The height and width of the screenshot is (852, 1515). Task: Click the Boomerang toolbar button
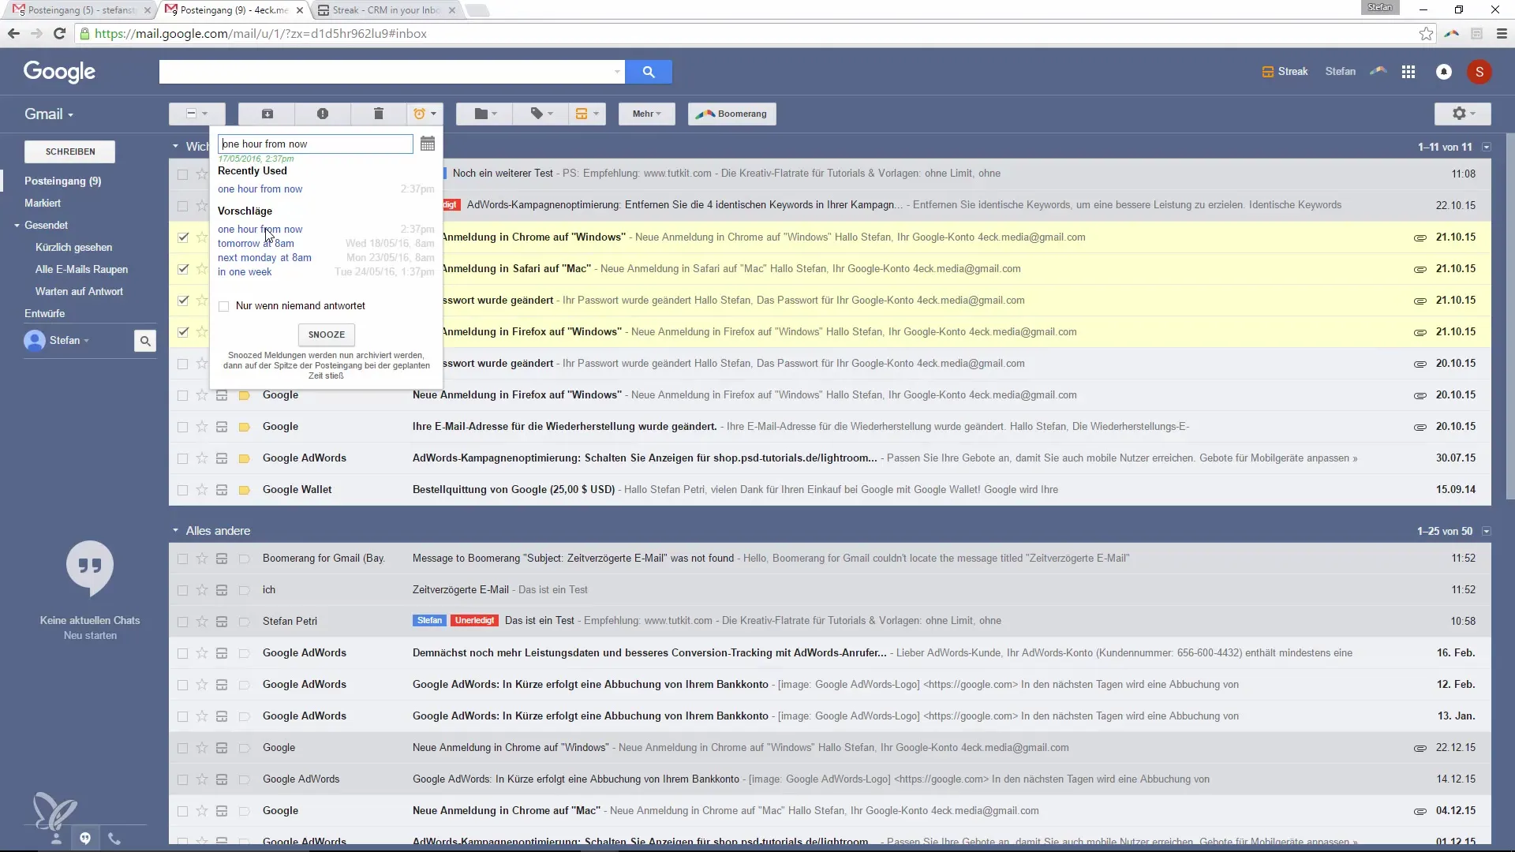732,114
